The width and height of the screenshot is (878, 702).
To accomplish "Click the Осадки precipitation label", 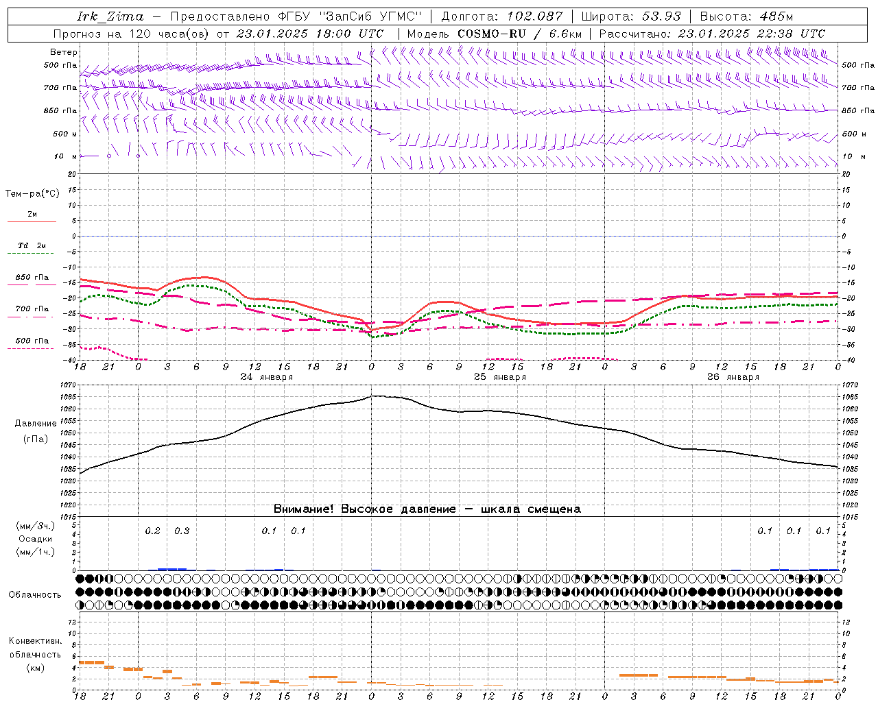I will 36,539.
